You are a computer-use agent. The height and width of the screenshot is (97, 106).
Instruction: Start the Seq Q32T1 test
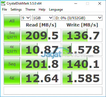tap(12, 35)
